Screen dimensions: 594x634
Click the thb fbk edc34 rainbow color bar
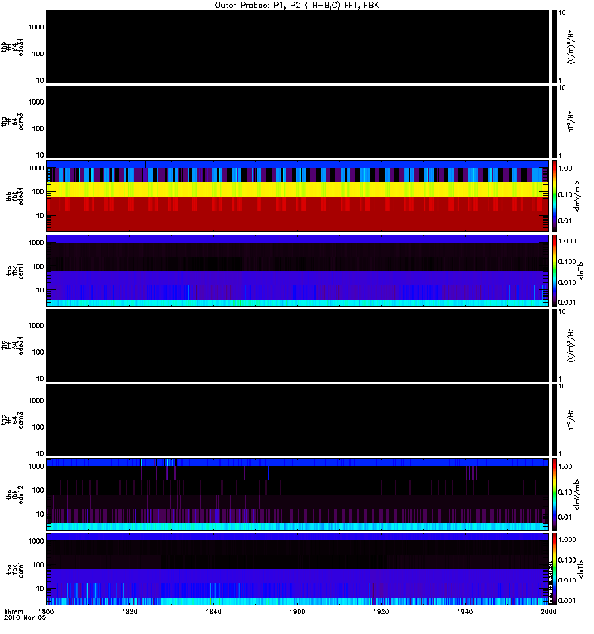(554, 196)
